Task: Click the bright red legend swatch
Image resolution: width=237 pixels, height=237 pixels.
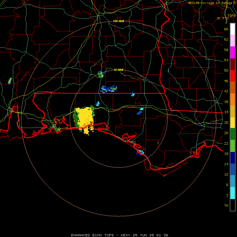Action: tap(233, 76)
